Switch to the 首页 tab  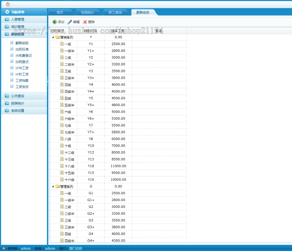point(60,12)
